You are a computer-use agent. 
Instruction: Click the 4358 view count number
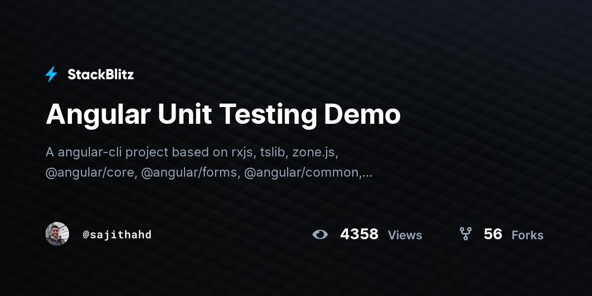click(x=359, y=234)
